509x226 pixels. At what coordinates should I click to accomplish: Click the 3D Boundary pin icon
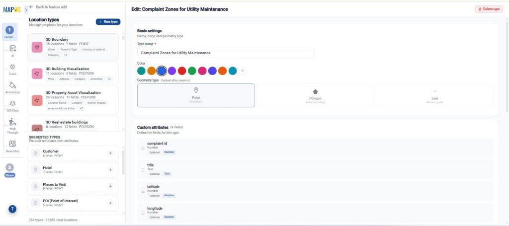(x=37, y=47)
